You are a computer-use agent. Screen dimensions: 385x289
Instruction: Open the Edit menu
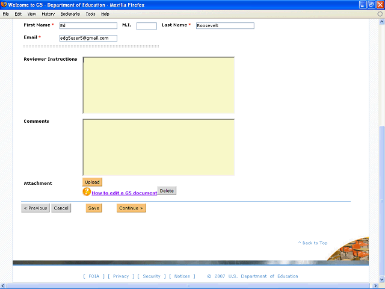(18, 14)
